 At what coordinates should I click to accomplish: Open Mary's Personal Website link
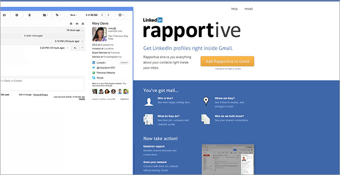pyautogui.click(x=106, y=73)
